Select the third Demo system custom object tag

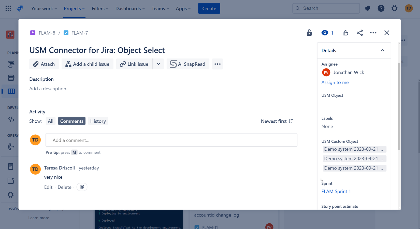[x=355, y=168]
